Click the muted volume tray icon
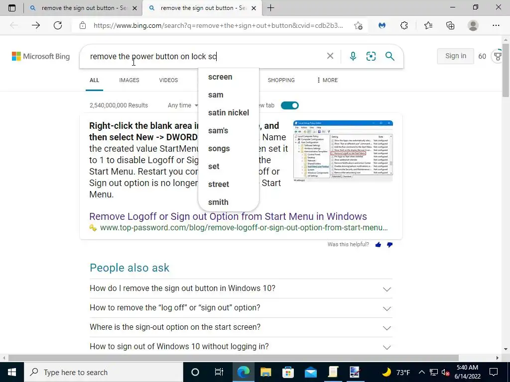Screen dimensions: 510x382 [445, 372]
